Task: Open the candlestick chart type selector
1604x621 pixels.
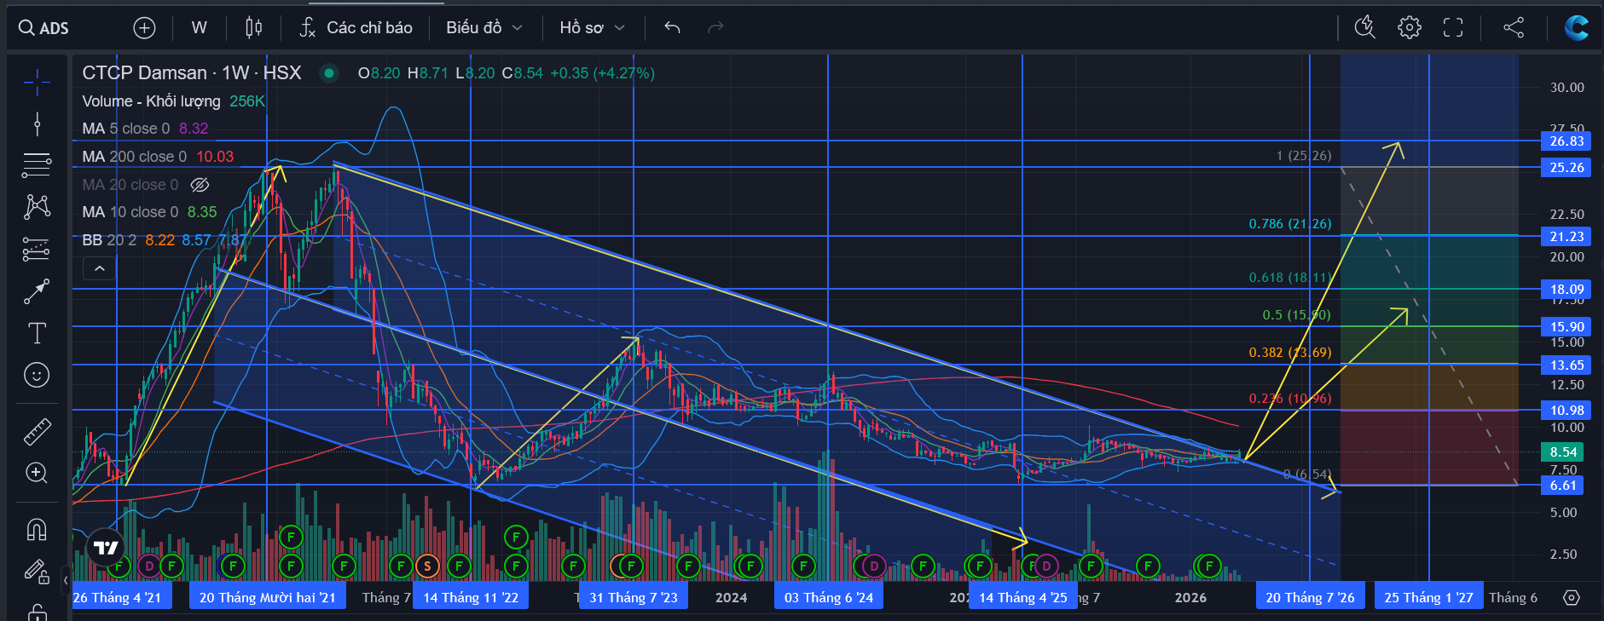Action: (254, 28)
